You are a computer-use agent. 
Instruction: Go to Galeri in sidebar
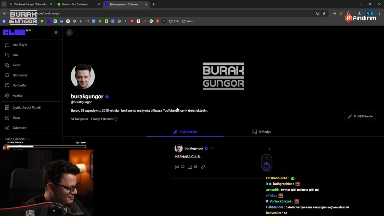click(17, 65)
